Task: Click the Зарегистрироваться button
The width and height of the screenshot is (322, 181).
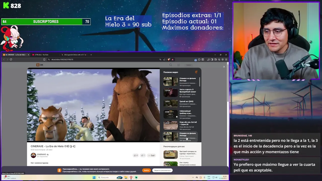Action: pyautogui.click(x=162, y=170)
